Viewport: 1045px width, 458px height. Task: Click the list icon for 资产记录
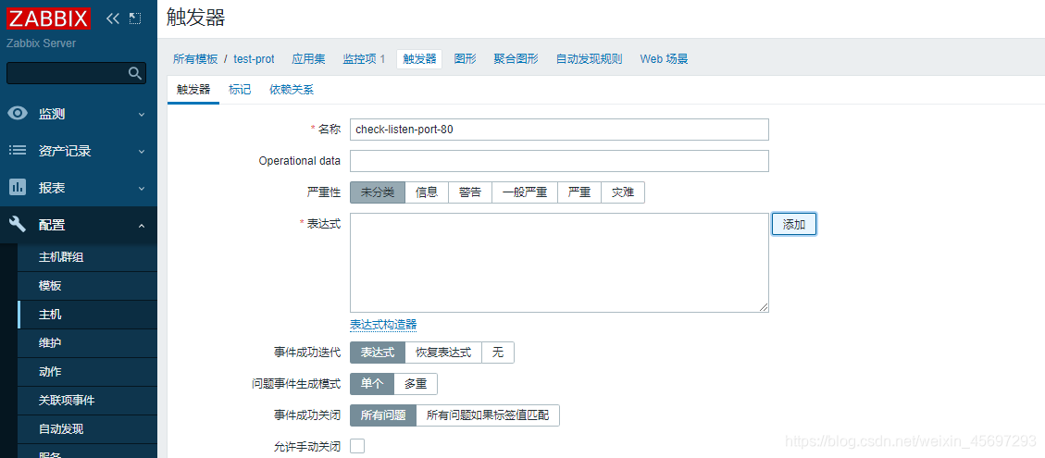click(x=18, y=151)
